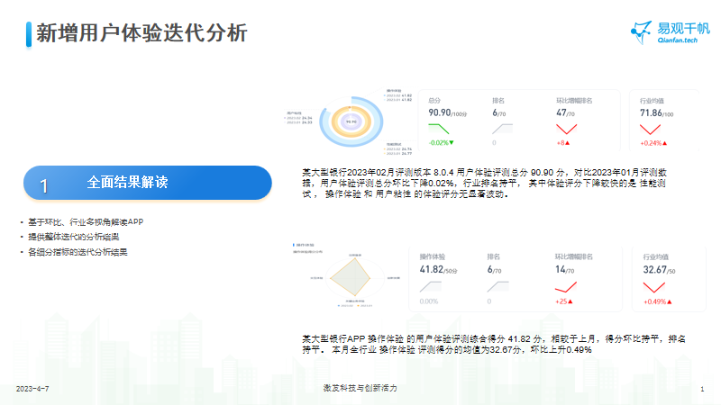Click the concentric donut score chart

coord(351,121)
